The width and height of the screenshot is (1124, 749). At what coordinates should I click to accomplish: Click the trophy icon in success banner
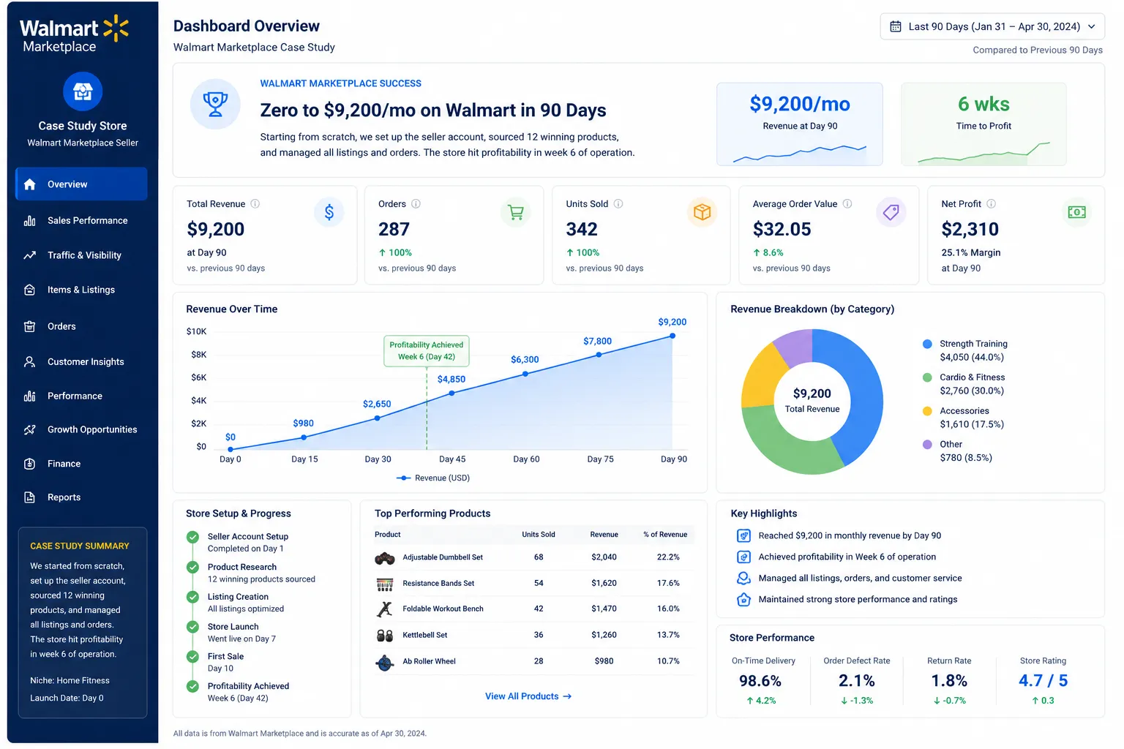point(215,105)
